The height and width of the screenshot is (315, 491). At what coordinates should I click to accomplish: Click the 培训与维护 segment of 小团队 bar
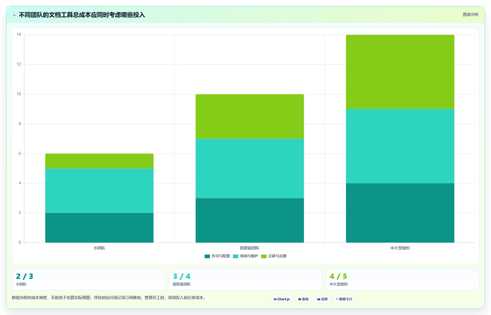[x=99, y=191]
